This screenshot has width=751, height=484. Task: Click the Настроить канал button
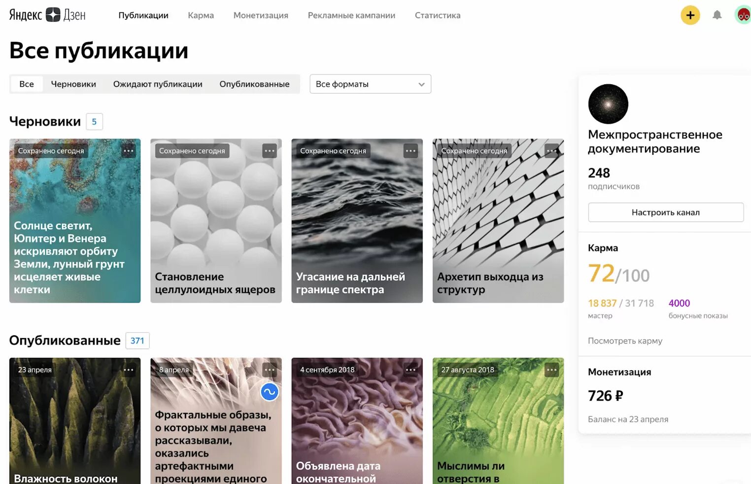point(666,212)
